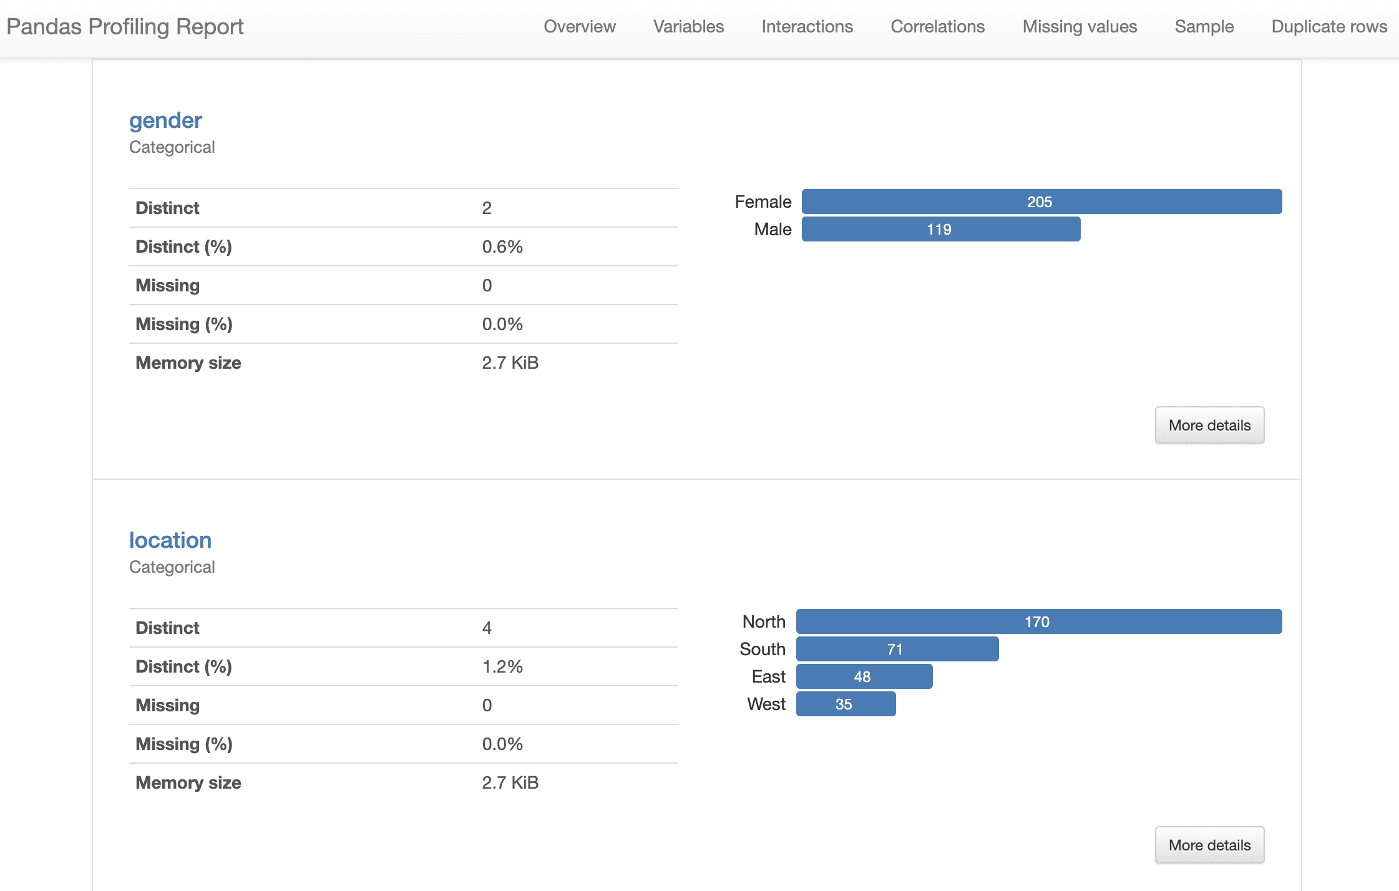Show more details for the location variable

pos(1209,845)
